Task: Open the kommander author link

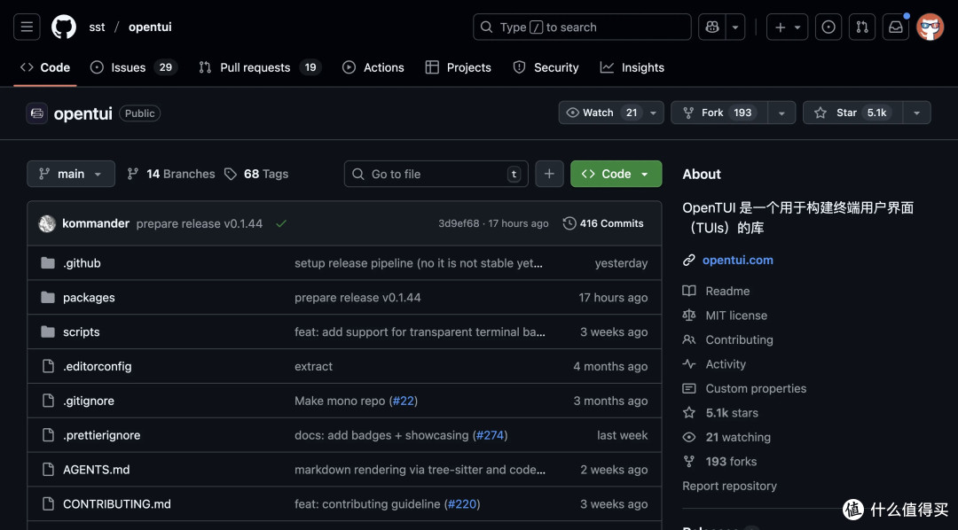Action: click(x=96, y=223)
